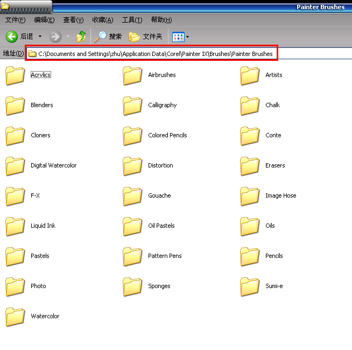Open the 文件(F) menu
352x350 pixels.
tap(15, 20)
